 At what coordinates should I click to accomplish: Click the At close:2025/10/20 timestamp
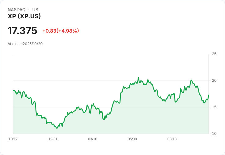click(x=25, y=44)
